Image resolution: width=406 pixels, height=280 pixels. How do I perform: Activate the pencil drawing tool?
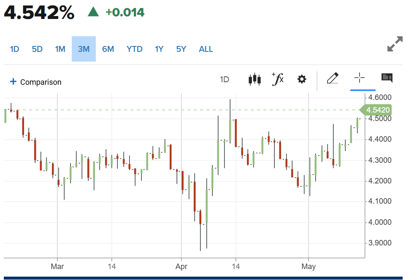(x=333, y=78)
